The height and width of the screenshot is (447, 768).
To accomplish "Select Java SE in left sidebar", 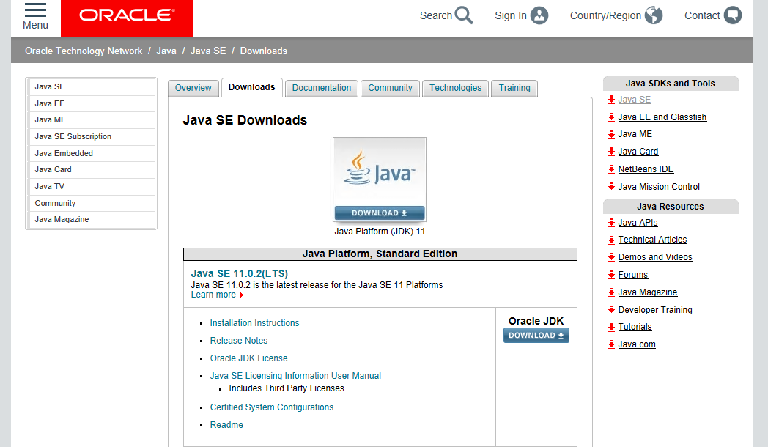I will [x=92, y=86].
